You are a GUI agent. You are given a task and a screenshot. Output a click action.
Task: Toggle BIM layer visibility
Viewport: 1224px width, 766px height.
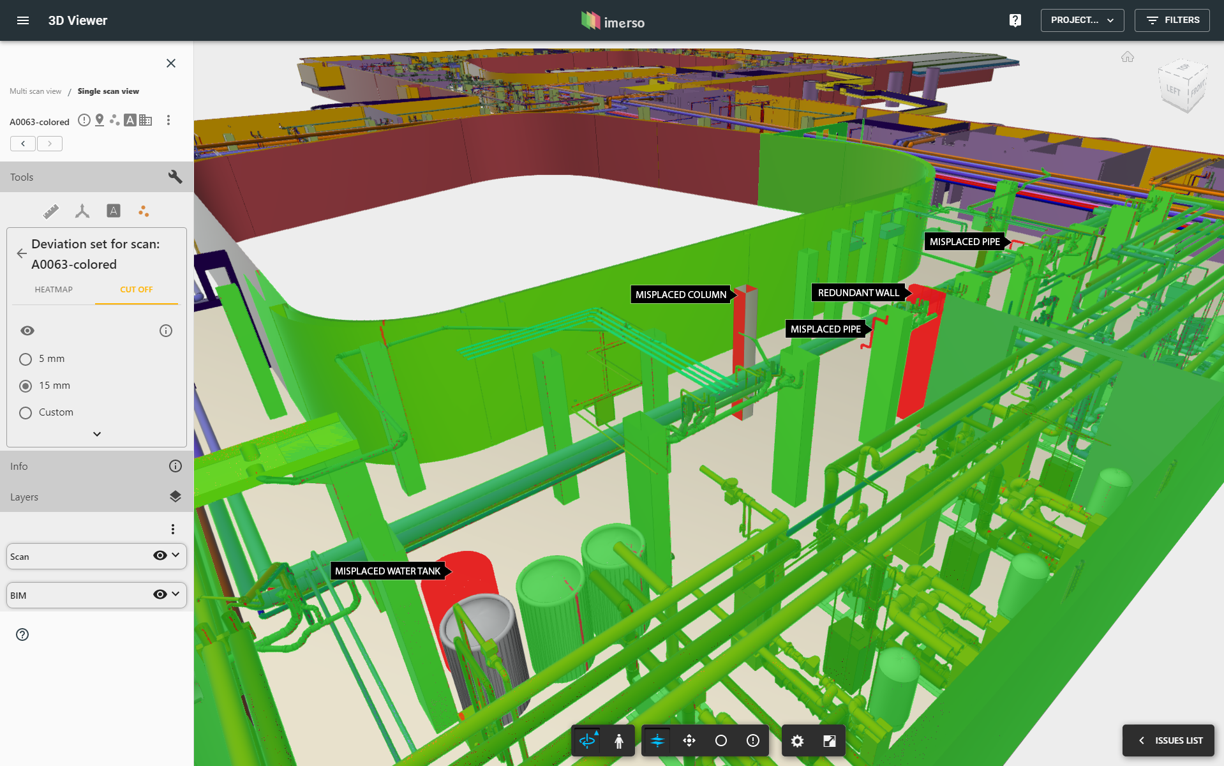160,594
